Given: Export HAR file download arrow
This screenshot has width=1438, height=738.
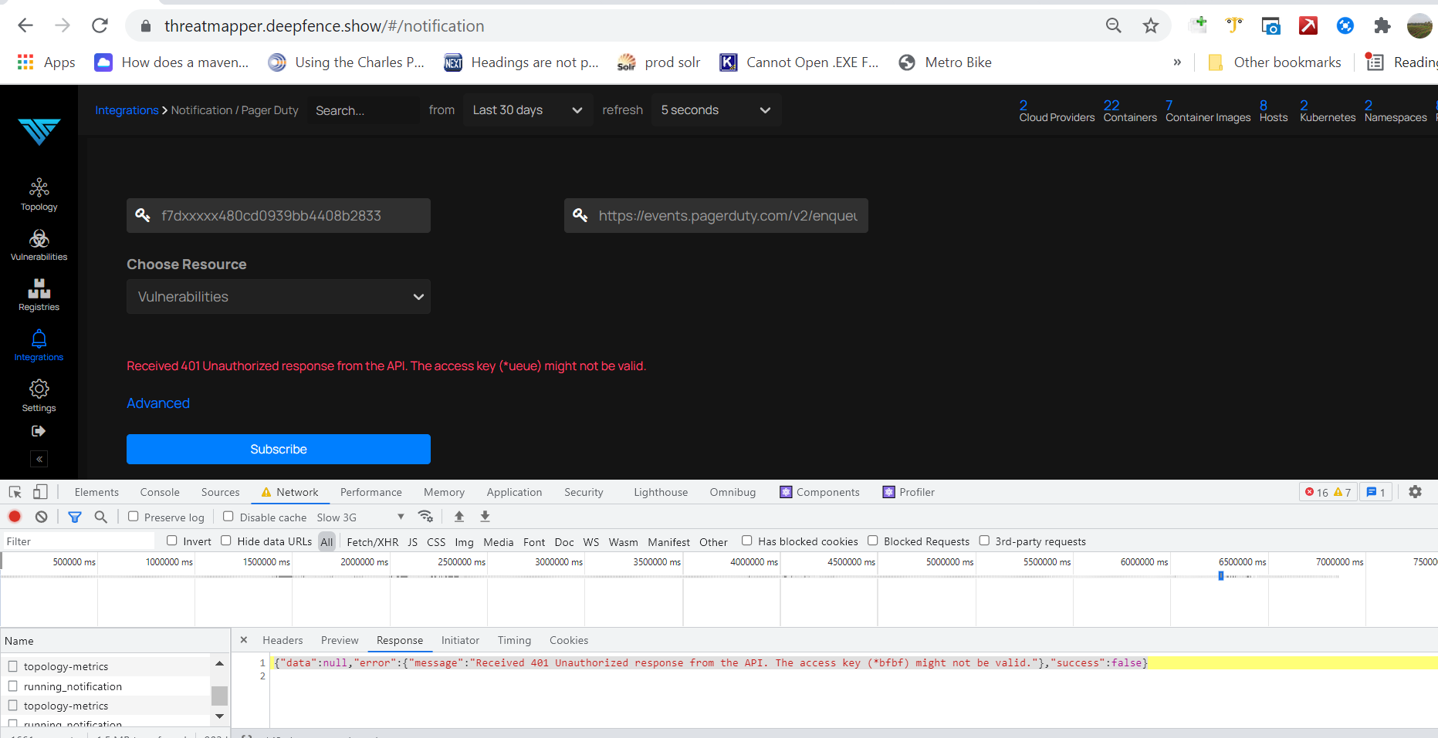Looking at the screenshot, I should (x=485, y=517).
